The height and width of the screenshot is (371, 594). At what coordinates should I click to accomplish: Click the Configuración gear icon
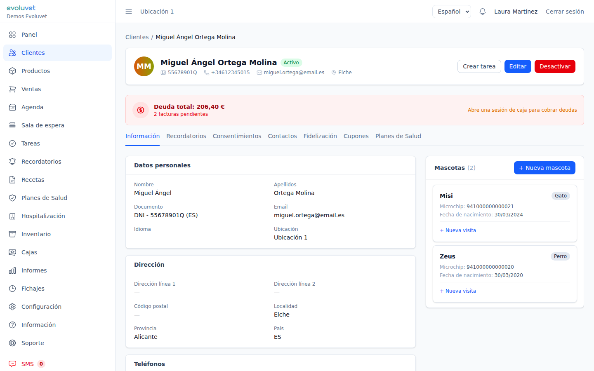tap(12, 307)
